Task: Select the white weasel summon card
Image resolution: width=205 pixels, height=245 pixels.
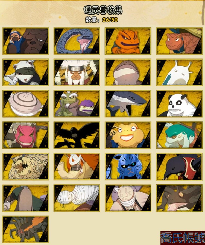Action: [x=26, y=72]
